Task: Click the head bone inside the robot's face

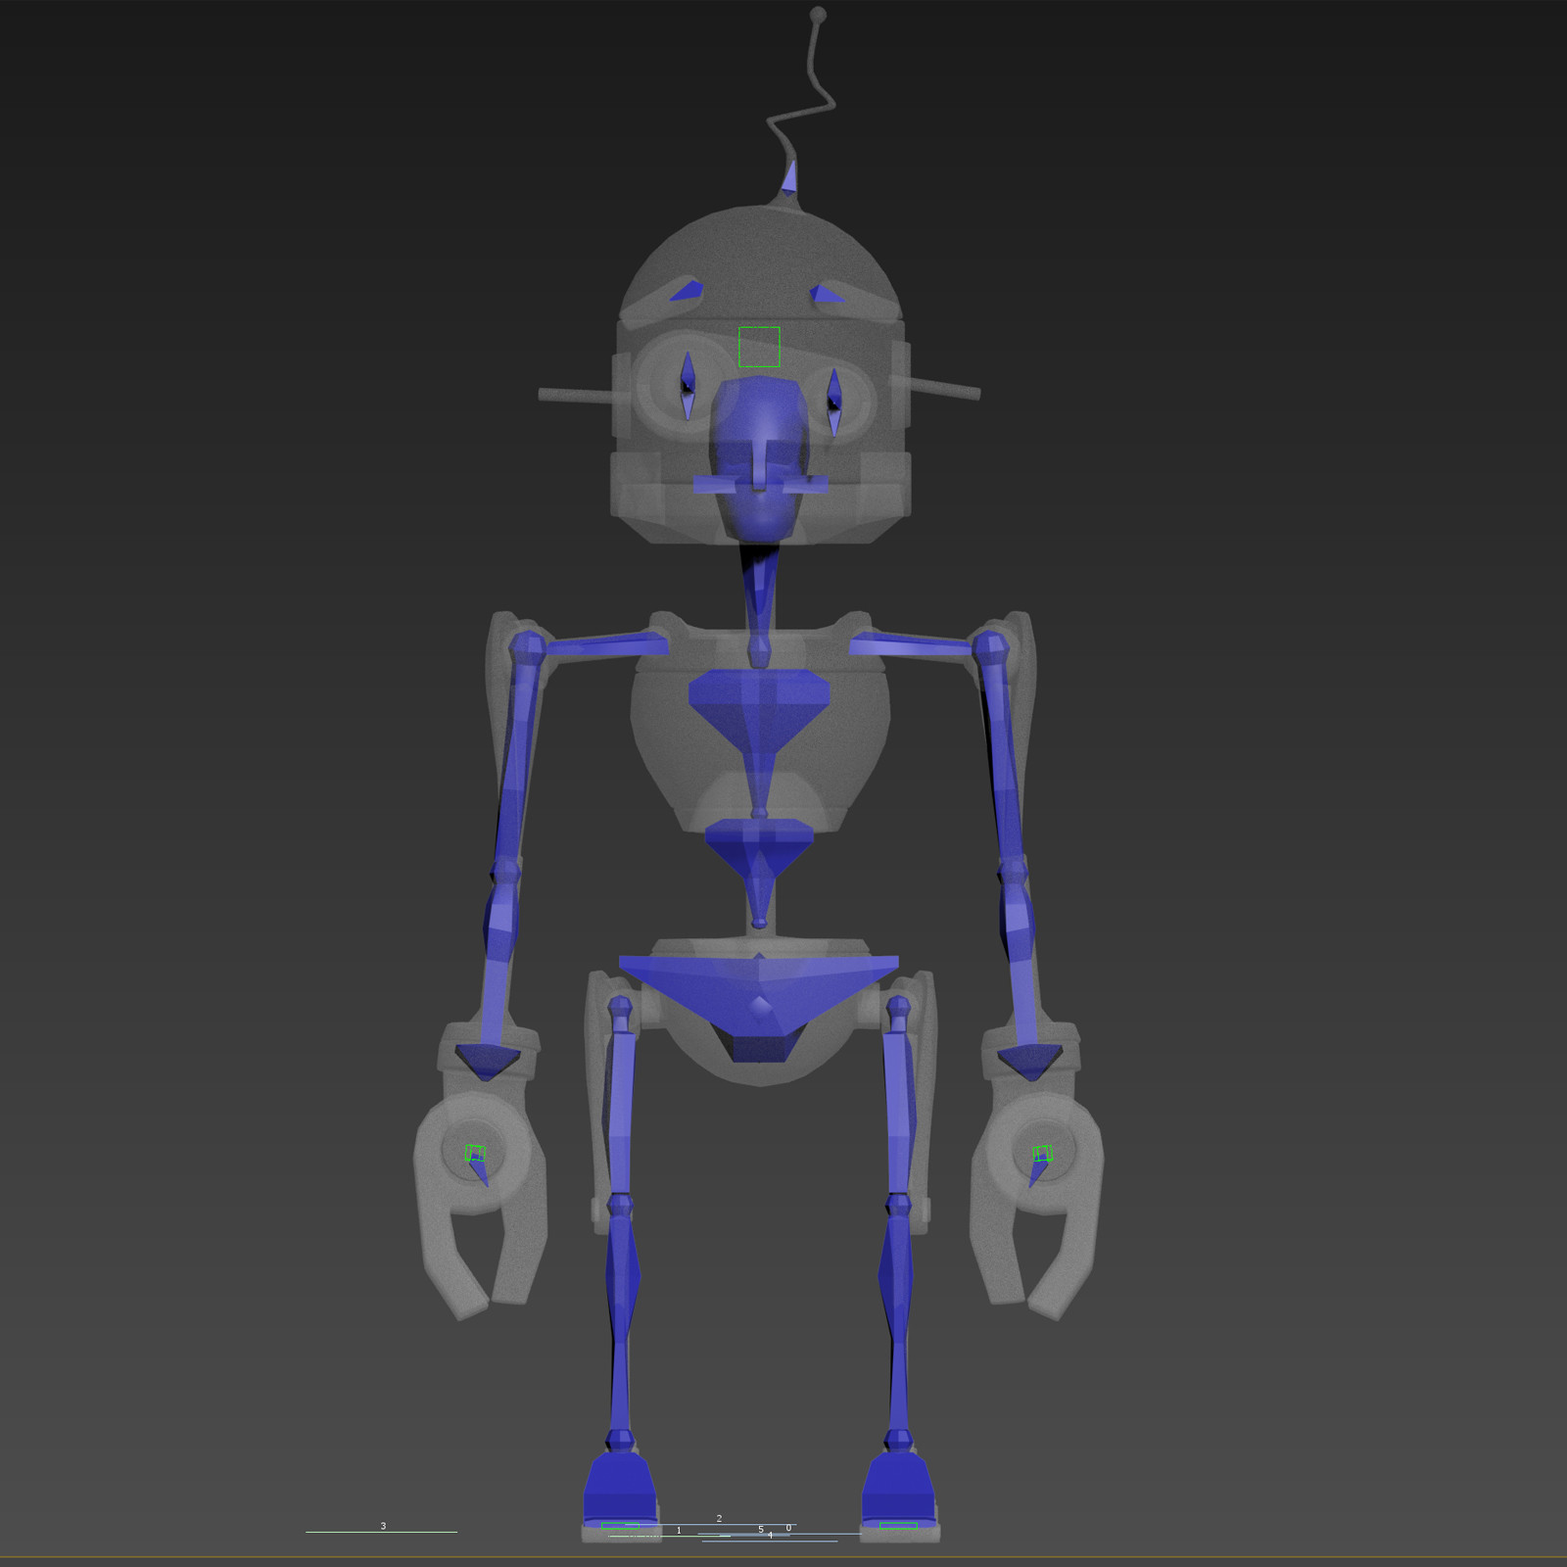Action: pyautogui.click(x=759, y=460)
